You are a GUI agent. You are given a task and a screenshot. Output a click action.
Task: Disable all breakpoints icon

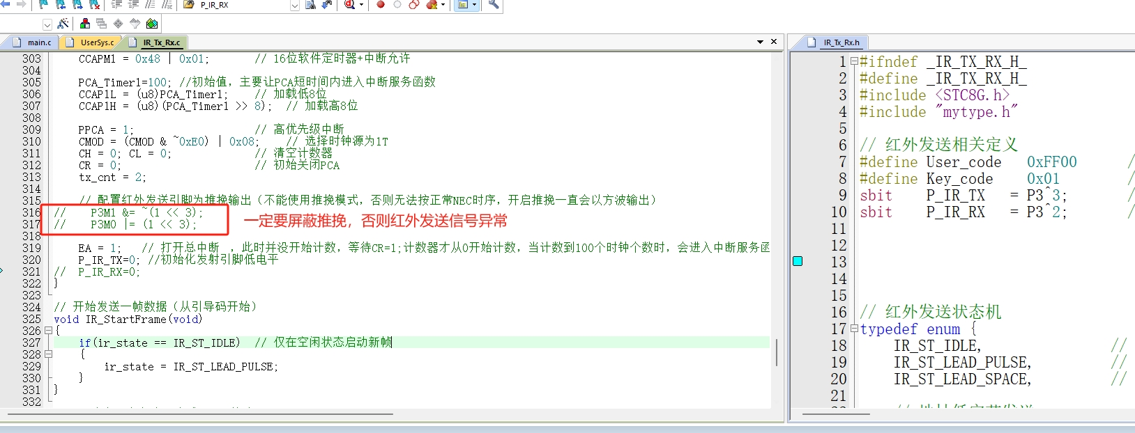[414, 4]
